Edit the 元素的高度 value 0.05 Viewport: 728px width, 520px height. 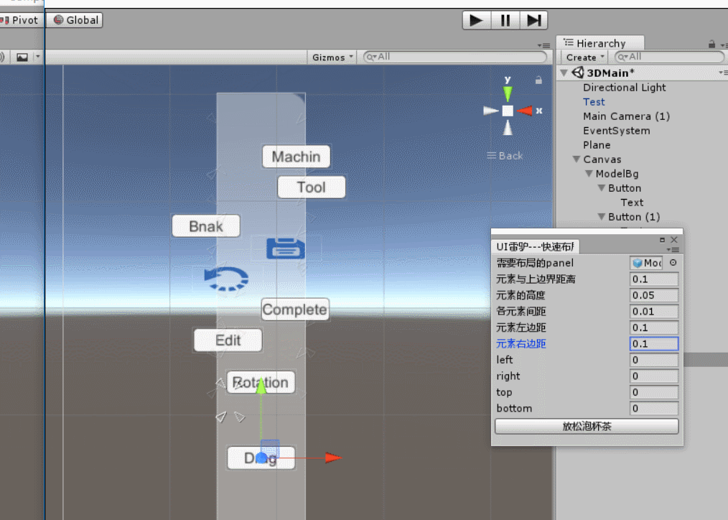(x=654, y=295)
